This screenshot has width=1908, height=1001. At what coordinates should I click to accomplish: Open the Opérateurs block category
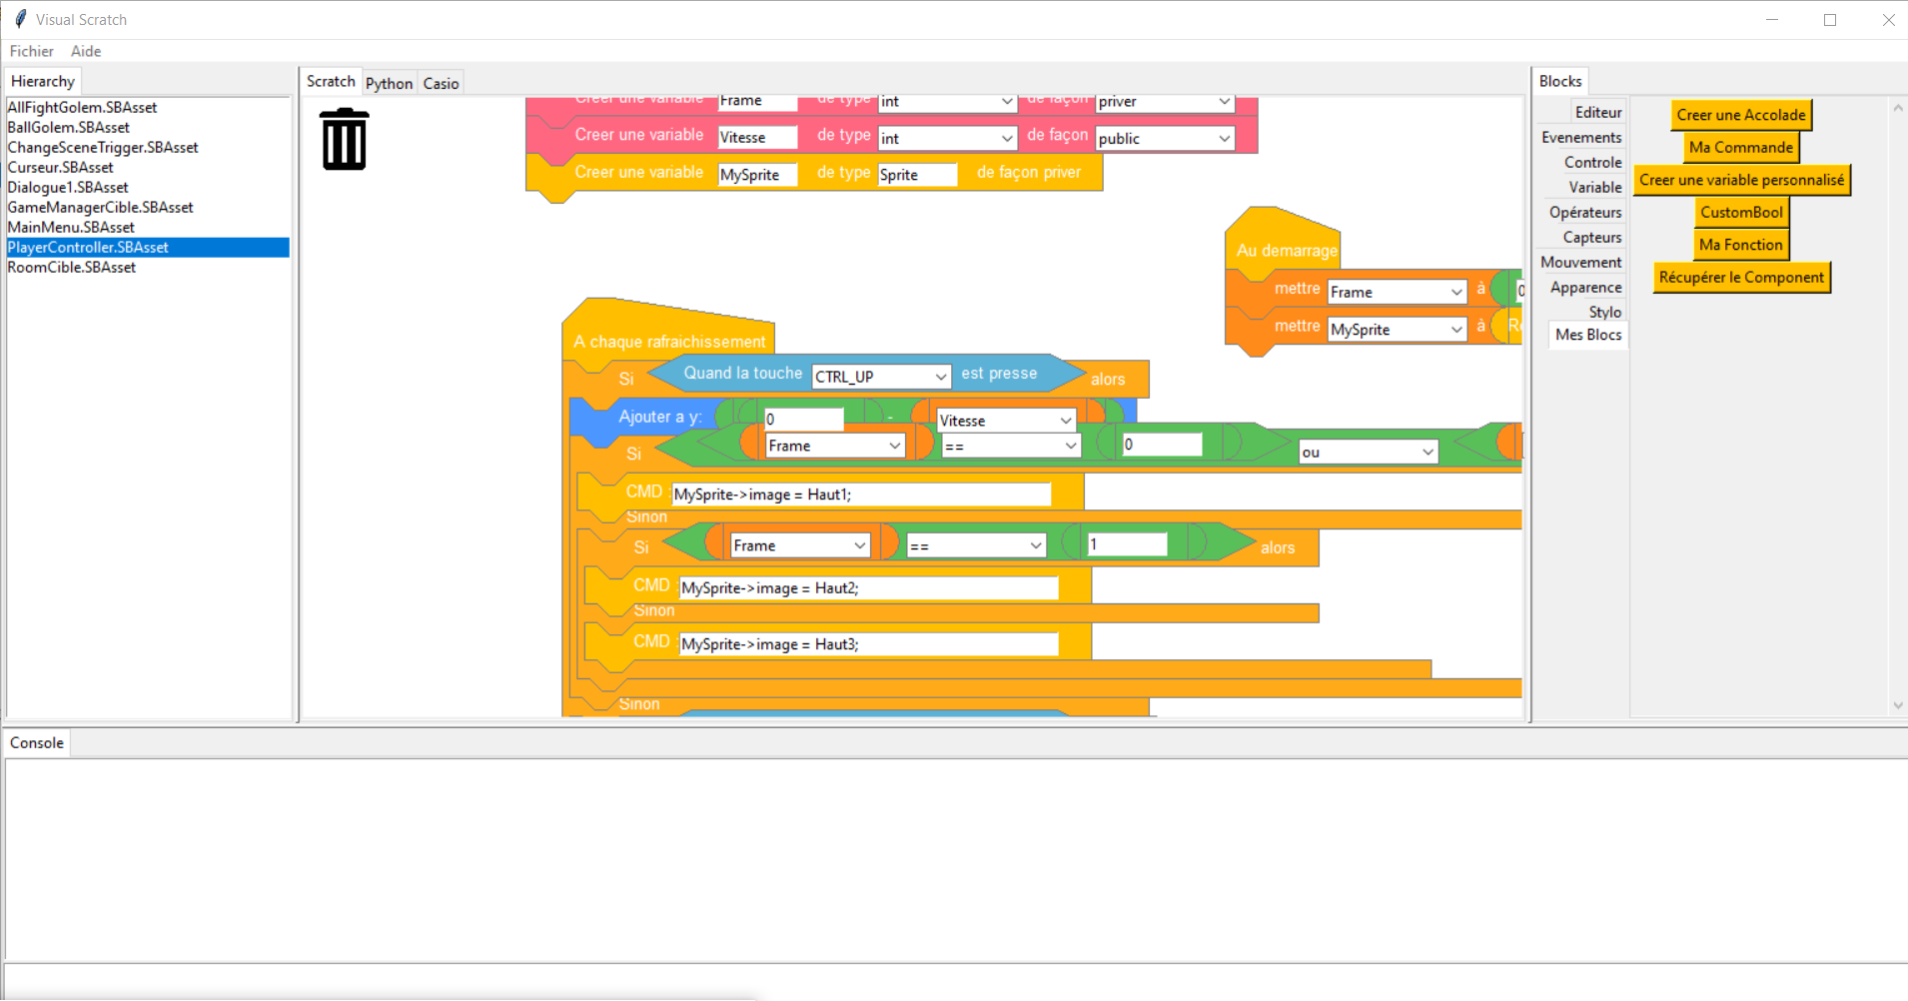pyautogui.click(x=1585, y=213)
